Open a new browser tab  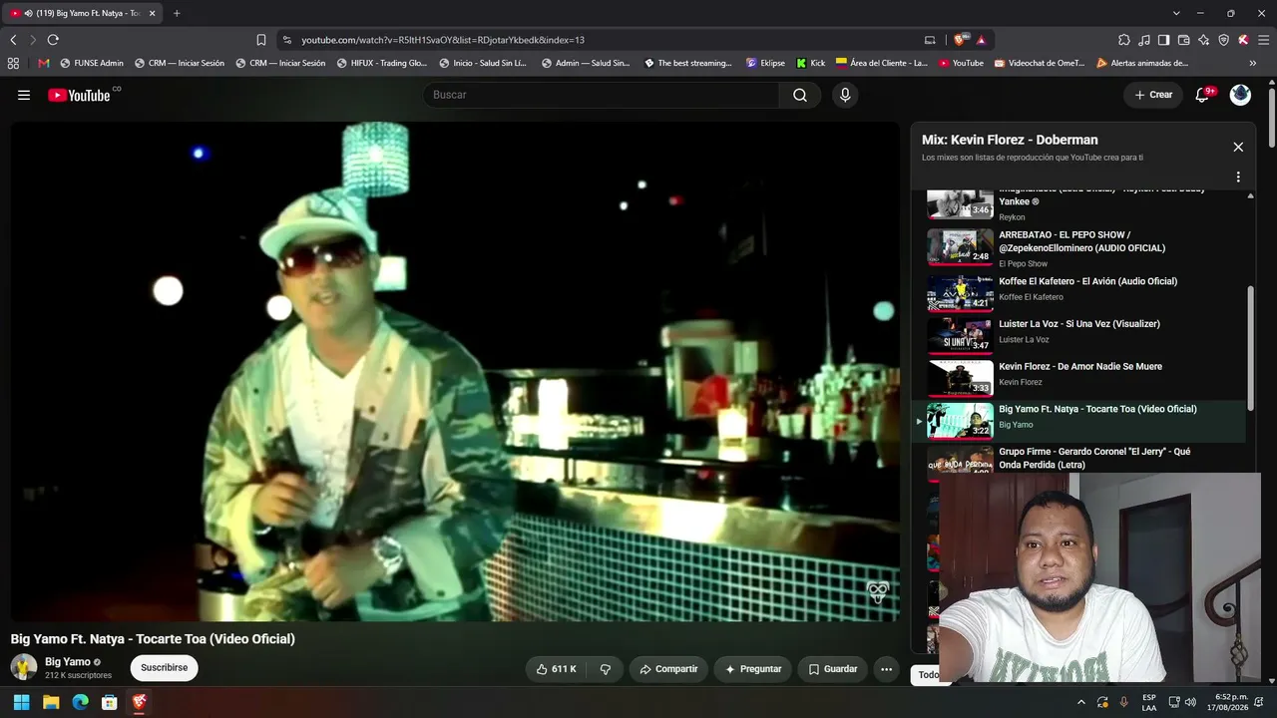[x=177, y=13]
